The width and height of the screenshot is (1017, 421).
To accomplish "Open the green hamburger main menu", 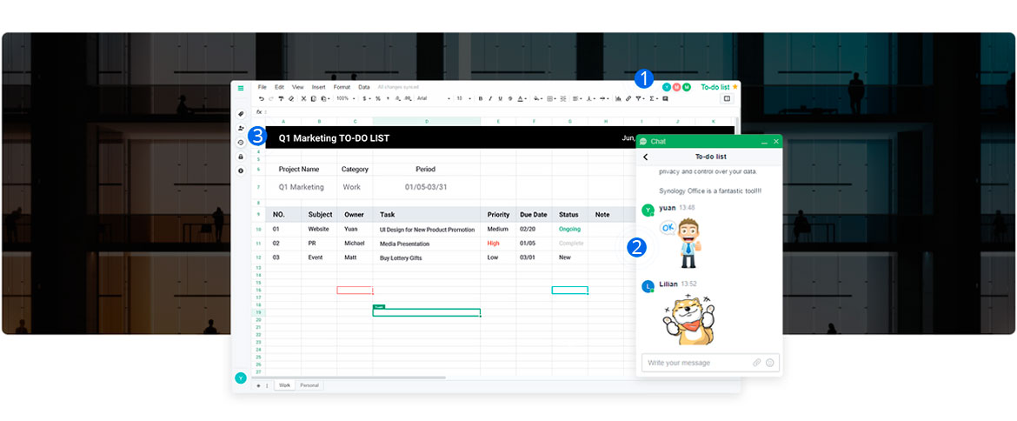I will tap(241, 88).
